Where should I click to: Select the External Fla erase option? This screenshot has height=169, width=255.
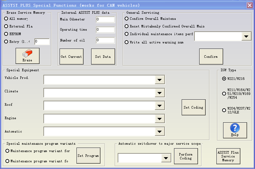[6, 26]
